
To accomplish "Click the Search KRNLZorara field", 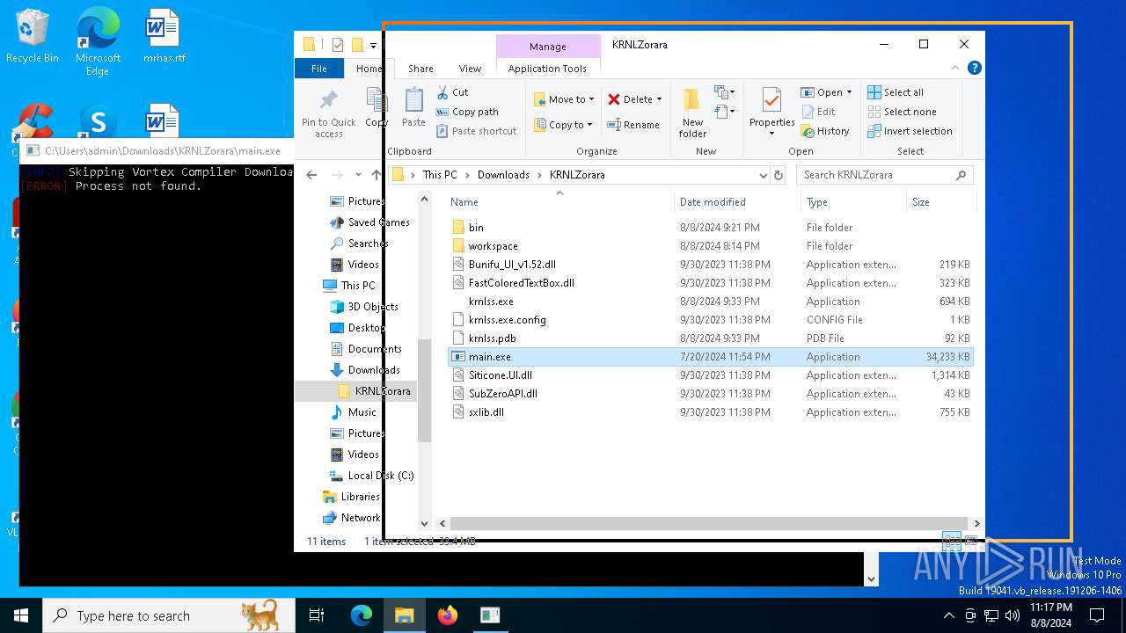I will [885, 175].
